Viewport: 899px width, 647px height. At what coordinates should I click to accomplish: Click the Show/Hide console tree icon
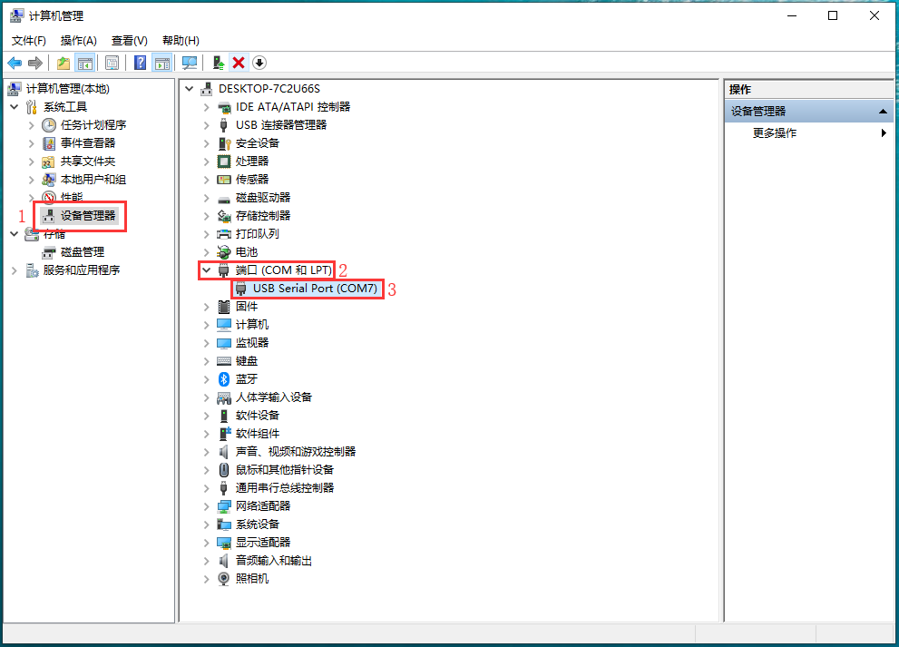84,62
